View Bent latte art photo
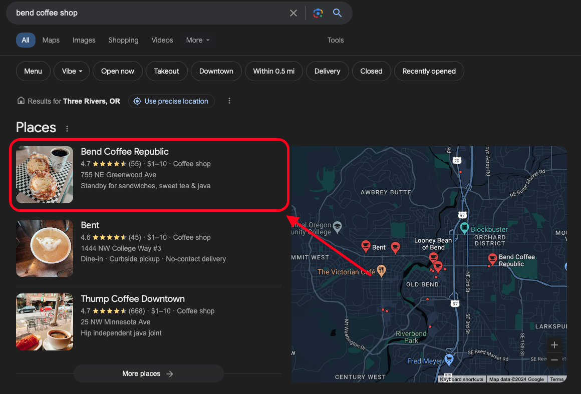Image resolution: width=581 pixels, height=394 pixels. [x=45, y=248]
